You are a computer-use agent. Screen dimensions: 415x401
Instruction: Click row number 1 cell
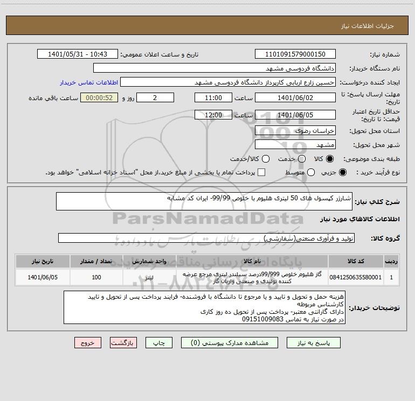coord(391,277)
